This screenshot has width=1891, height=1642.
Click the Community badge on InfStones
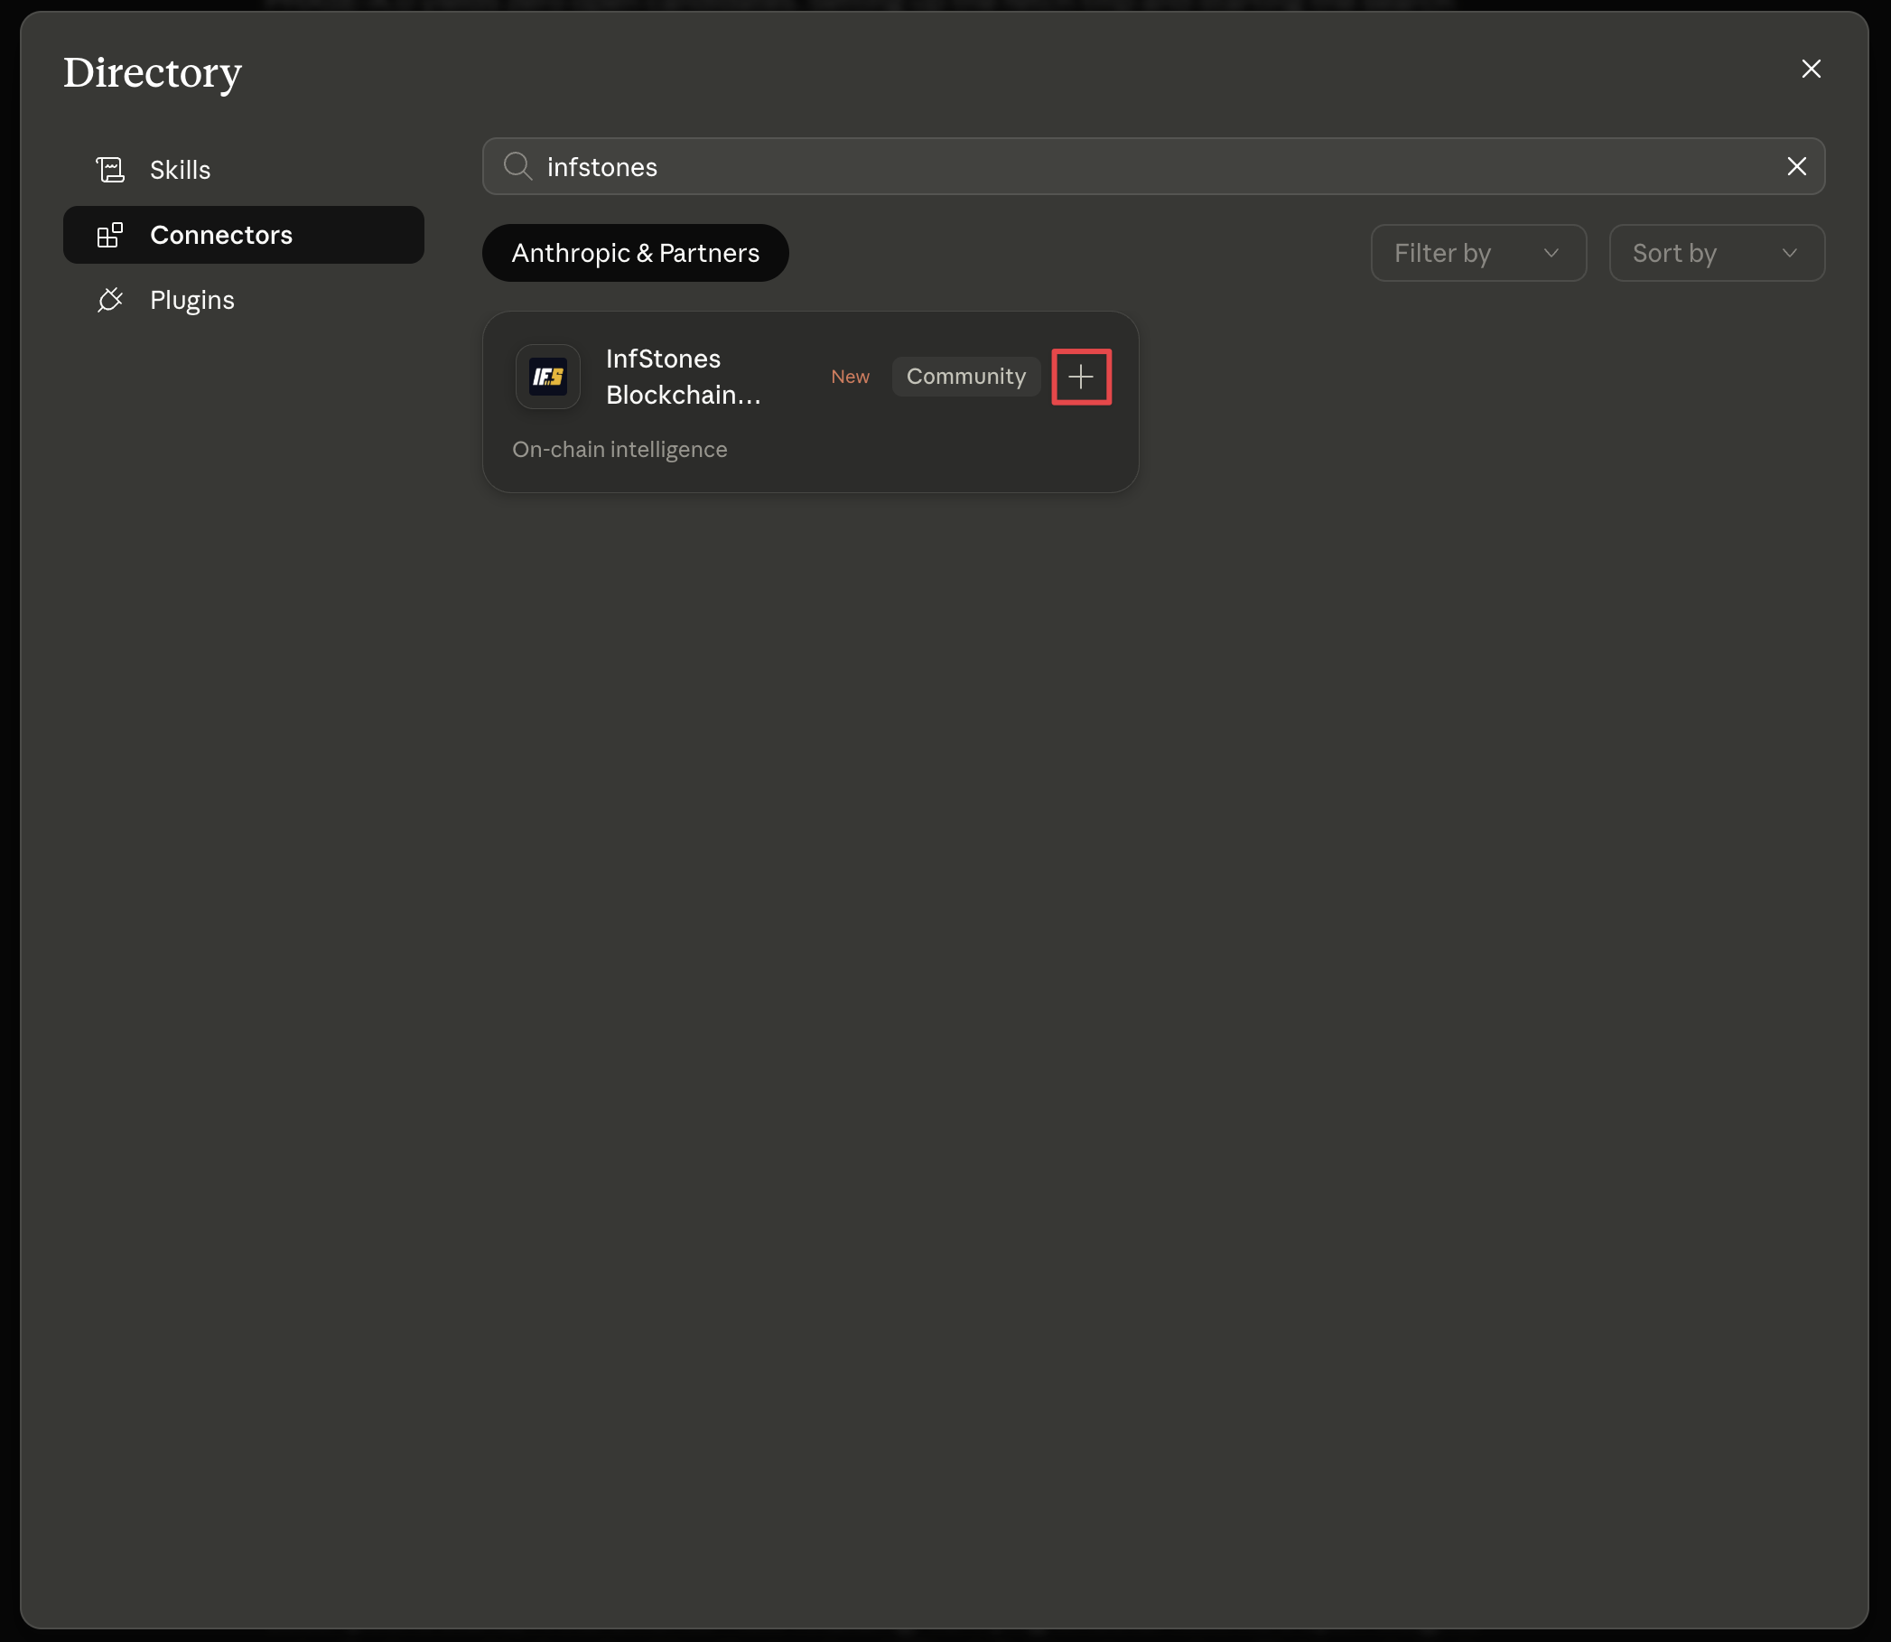[965, 377]
